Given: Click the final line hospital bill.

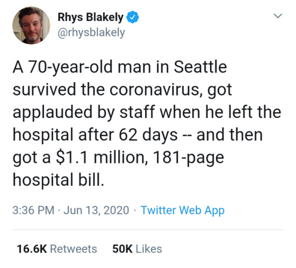Looking at the screenshot, I should coord(58,180).
